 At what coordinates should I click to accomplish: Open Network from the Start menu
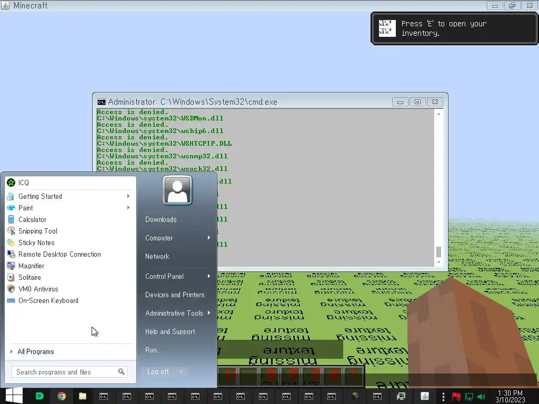coord(157,256)
